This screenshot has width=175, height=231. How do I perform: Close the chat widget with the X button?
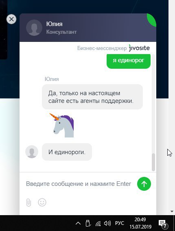pos(11,19)
